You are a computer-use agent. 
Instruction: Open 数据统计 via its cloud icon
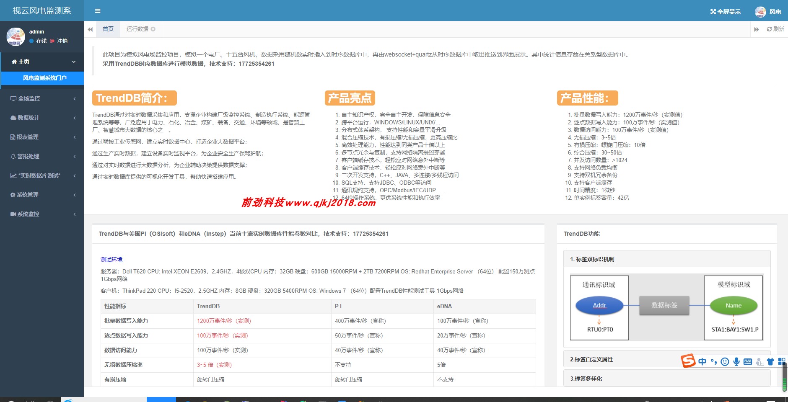[13, 118]
